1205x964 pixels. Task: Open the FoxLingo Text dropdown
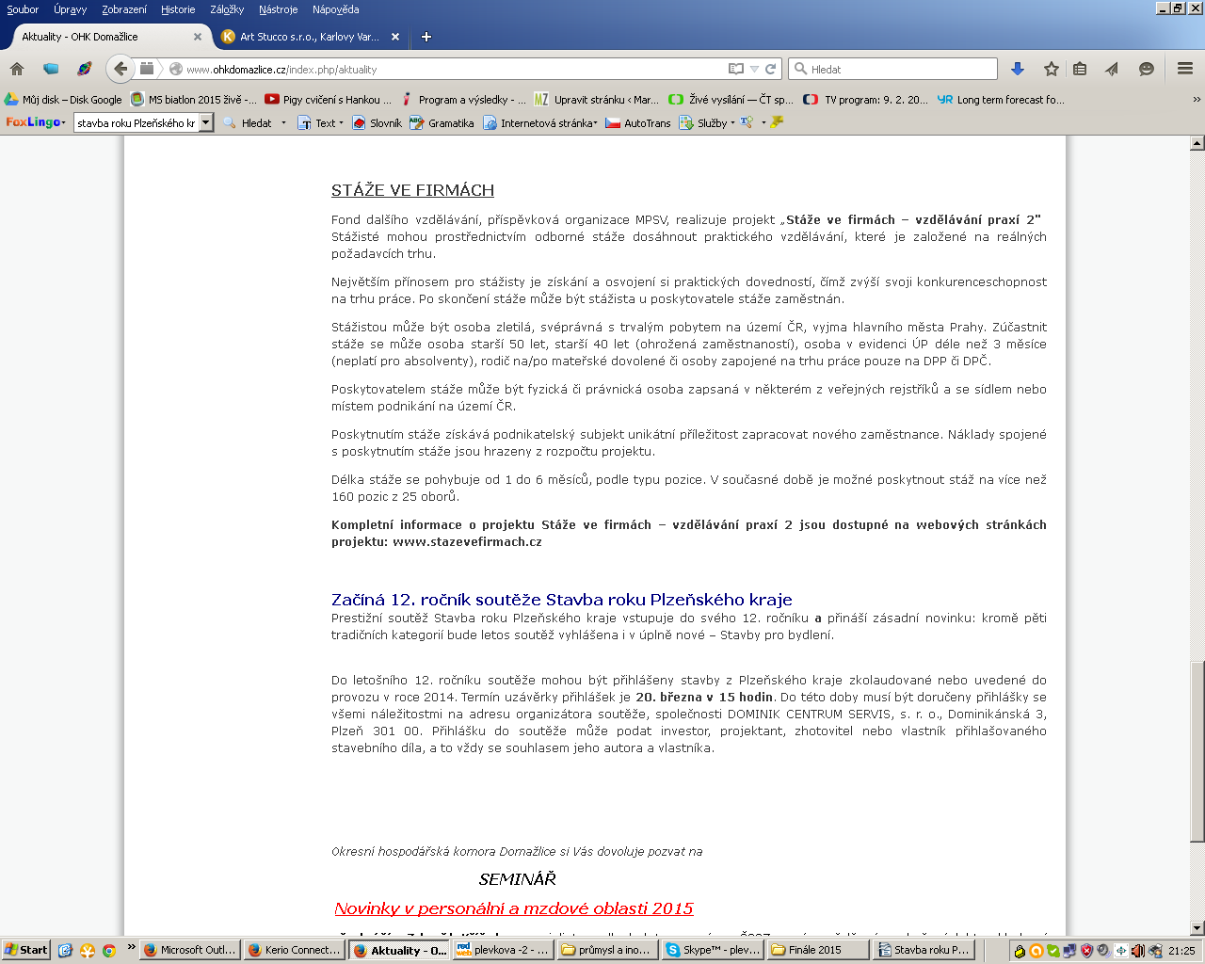pos(321,122)
